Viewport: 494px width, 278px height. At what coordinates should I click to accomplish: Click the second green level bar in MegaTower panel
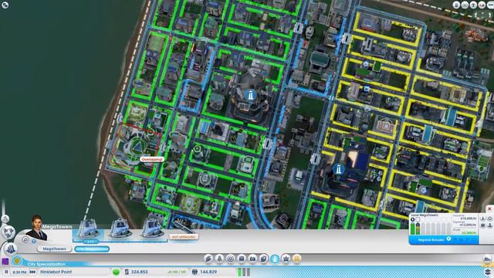418,229
